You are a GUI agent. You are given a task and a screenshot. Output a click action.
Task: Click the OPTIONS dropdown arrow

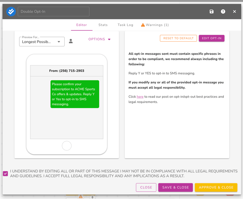109,39
